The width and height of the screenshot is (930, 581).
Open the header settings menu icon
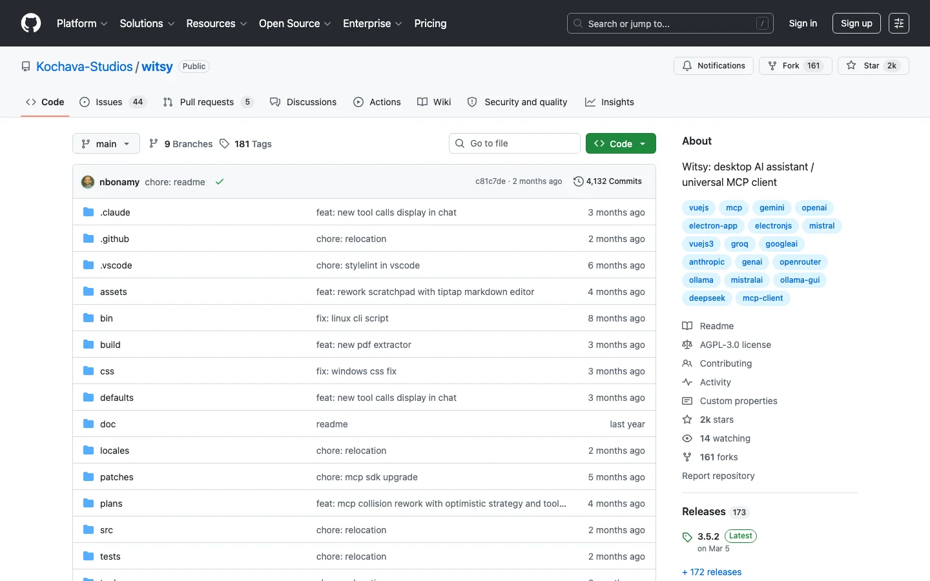coord(899,23)
